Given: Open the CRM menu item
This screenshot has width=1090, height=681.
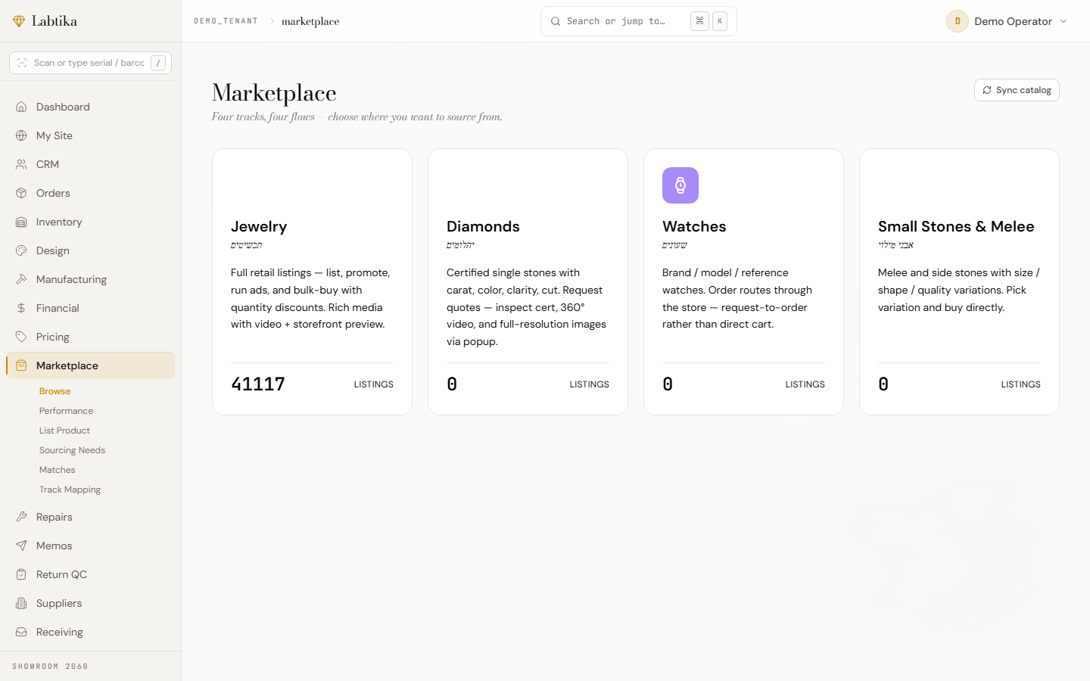Looking at the screenshot, I should [x=90, y=164].
